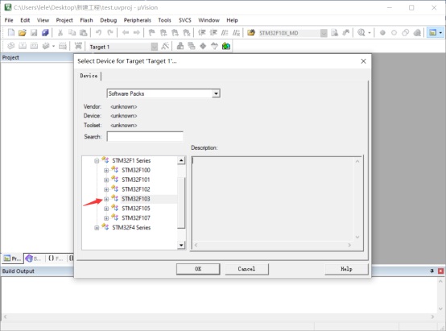Click the Insert Bookmark flag icon
Image resolution: width=446 pixels, height=331 pixels.
[152, 33]
